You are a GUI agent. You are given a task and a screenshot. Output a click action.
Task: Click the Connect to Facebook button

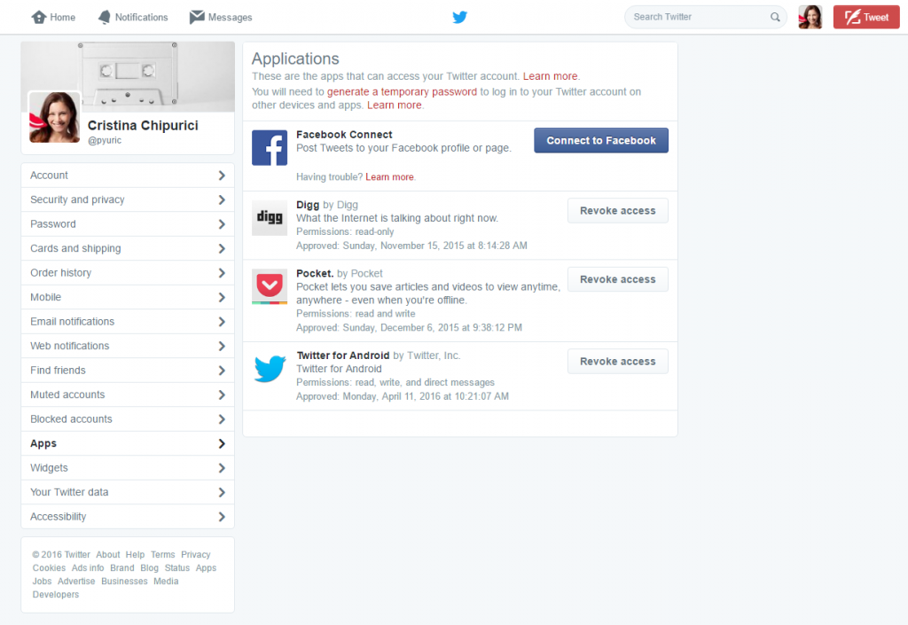click(600, 140)
